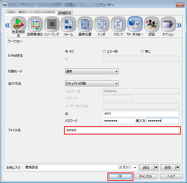Viewport: 187px width, 183px height.
Task: Open the 出力方法 dropdown showing セキュリティ印刷
Action: click(92, 84)
